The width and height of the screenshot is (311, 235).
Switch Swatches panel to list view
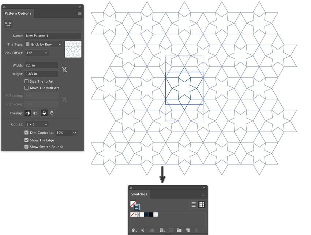click(x=194, y=205)
